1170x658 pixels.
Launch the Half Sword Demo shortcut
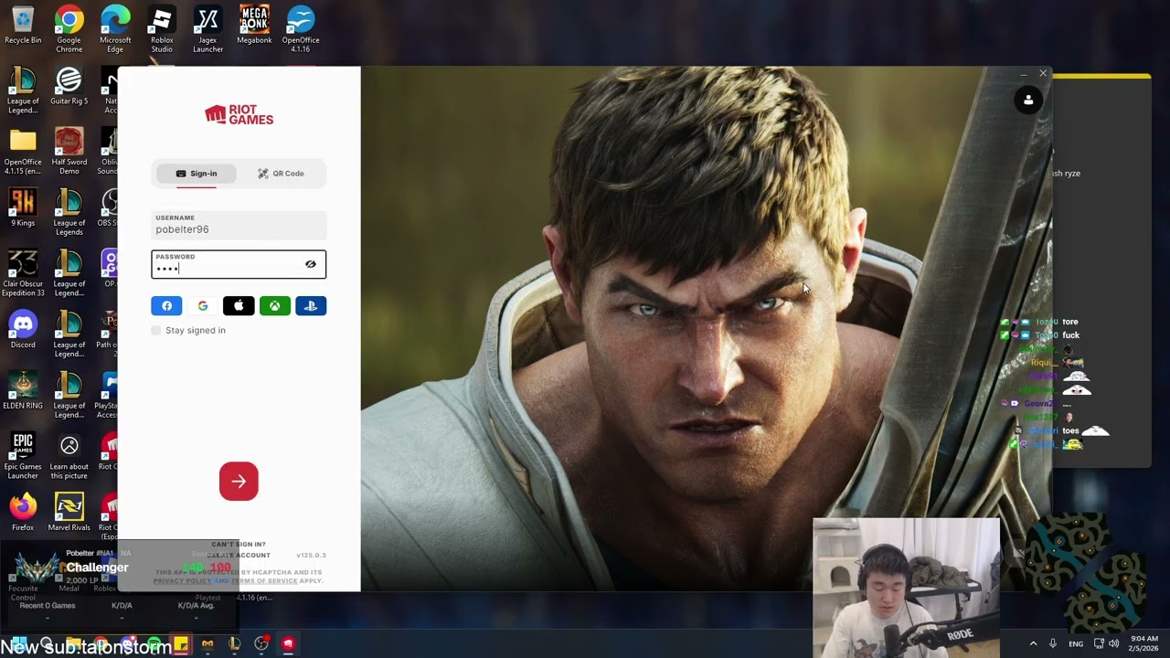69,151
